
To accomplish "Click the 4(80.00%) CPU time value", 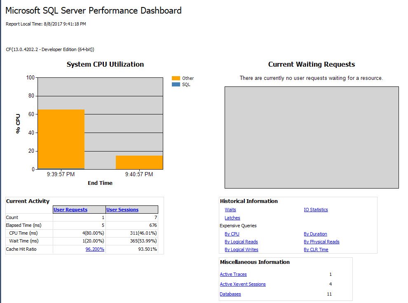I will click(93, 233).
